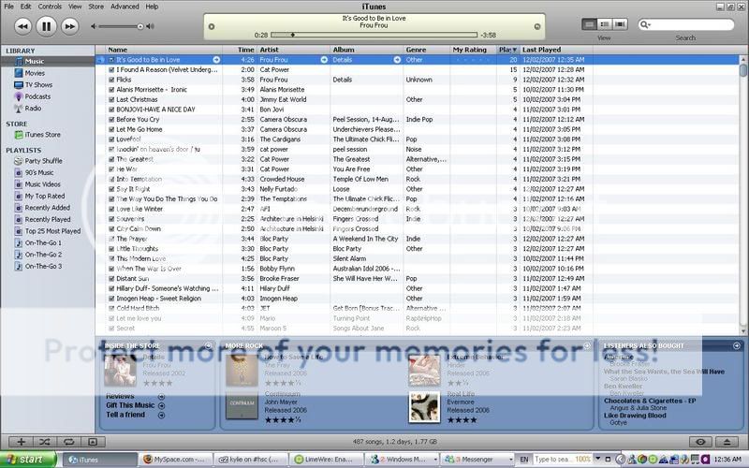Click the song progress bar playhead
The width and height of the screenshot is (749, 468).
tap(292, 35)
